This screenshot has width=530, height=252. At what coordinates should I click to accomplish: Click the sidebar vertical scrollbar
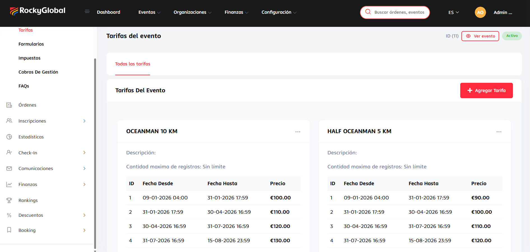95,153
